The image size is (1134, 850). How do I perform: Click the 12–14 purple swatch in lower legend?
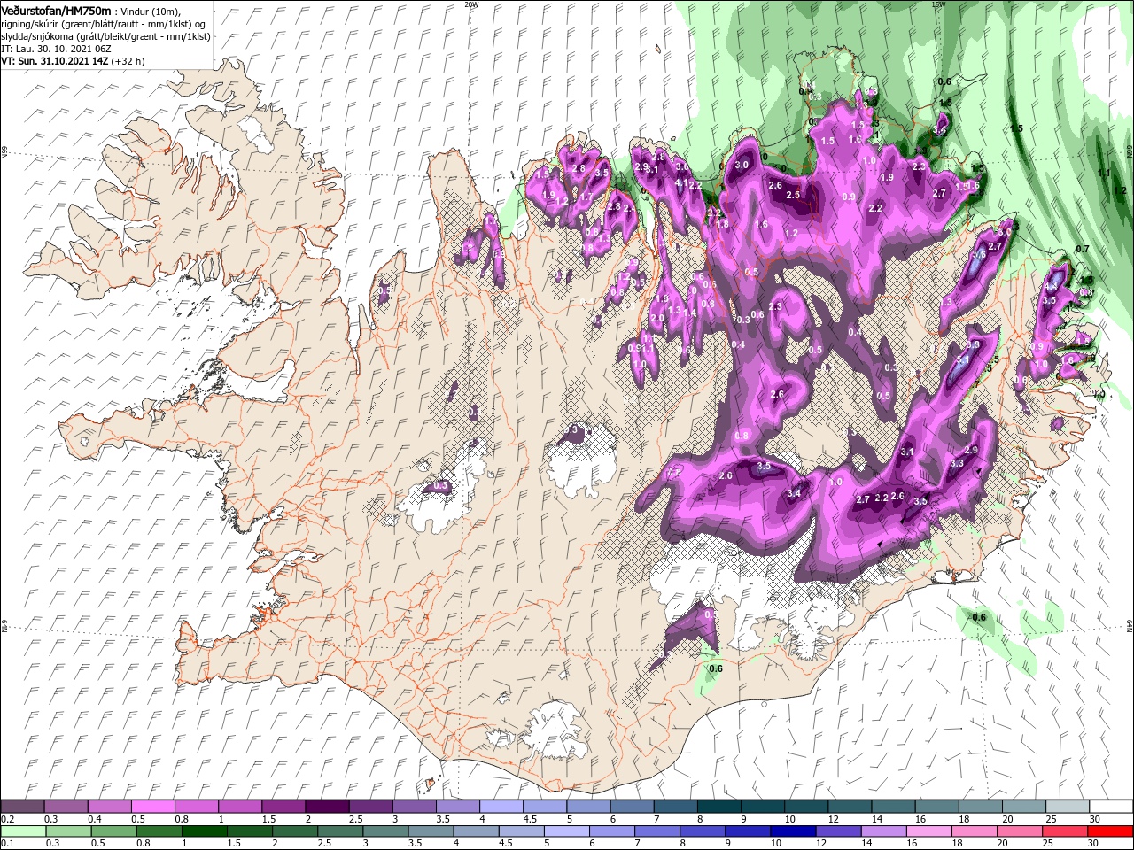coord(838,831)
